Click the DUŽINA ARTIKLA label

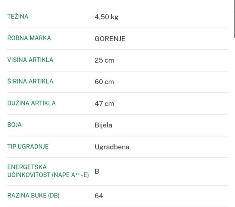click(x=31, y=103)
